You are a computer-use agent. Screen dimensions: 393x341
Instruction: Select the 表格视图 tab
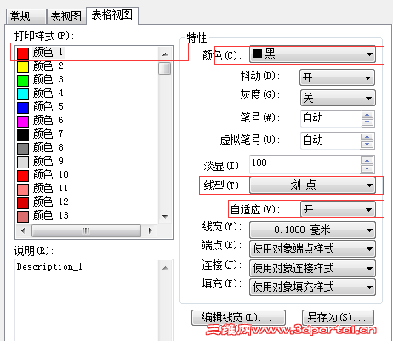click(x=112, y=15)
